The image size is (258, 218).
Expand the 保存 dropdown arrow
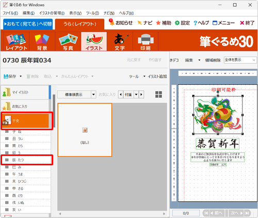21,76
